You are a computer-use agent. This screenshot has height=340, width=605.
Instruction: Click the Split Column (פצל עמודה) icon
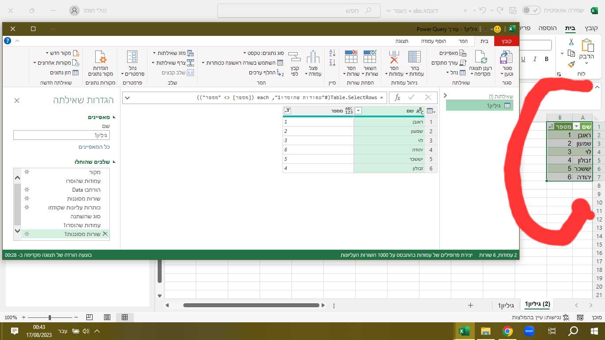[313, 58]
